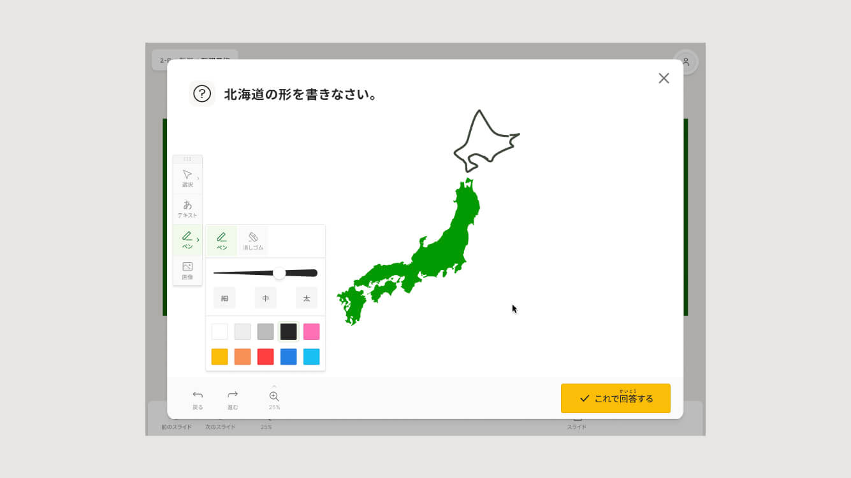Image resolution: width=851 pixels, height=478 pixels.
Task: Click the question mark help icon
Action: (x=202, y=94)
